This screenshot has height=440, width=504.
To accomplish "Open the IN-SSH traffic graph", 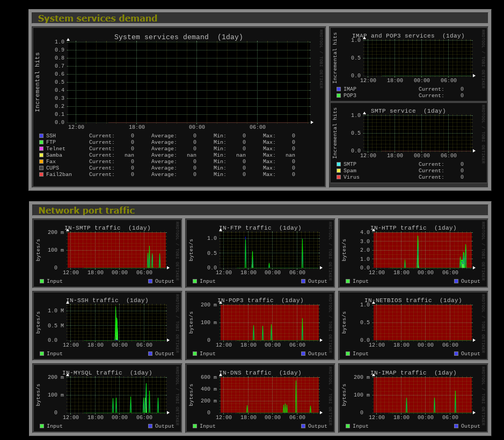I will click(x=107, y=322).
